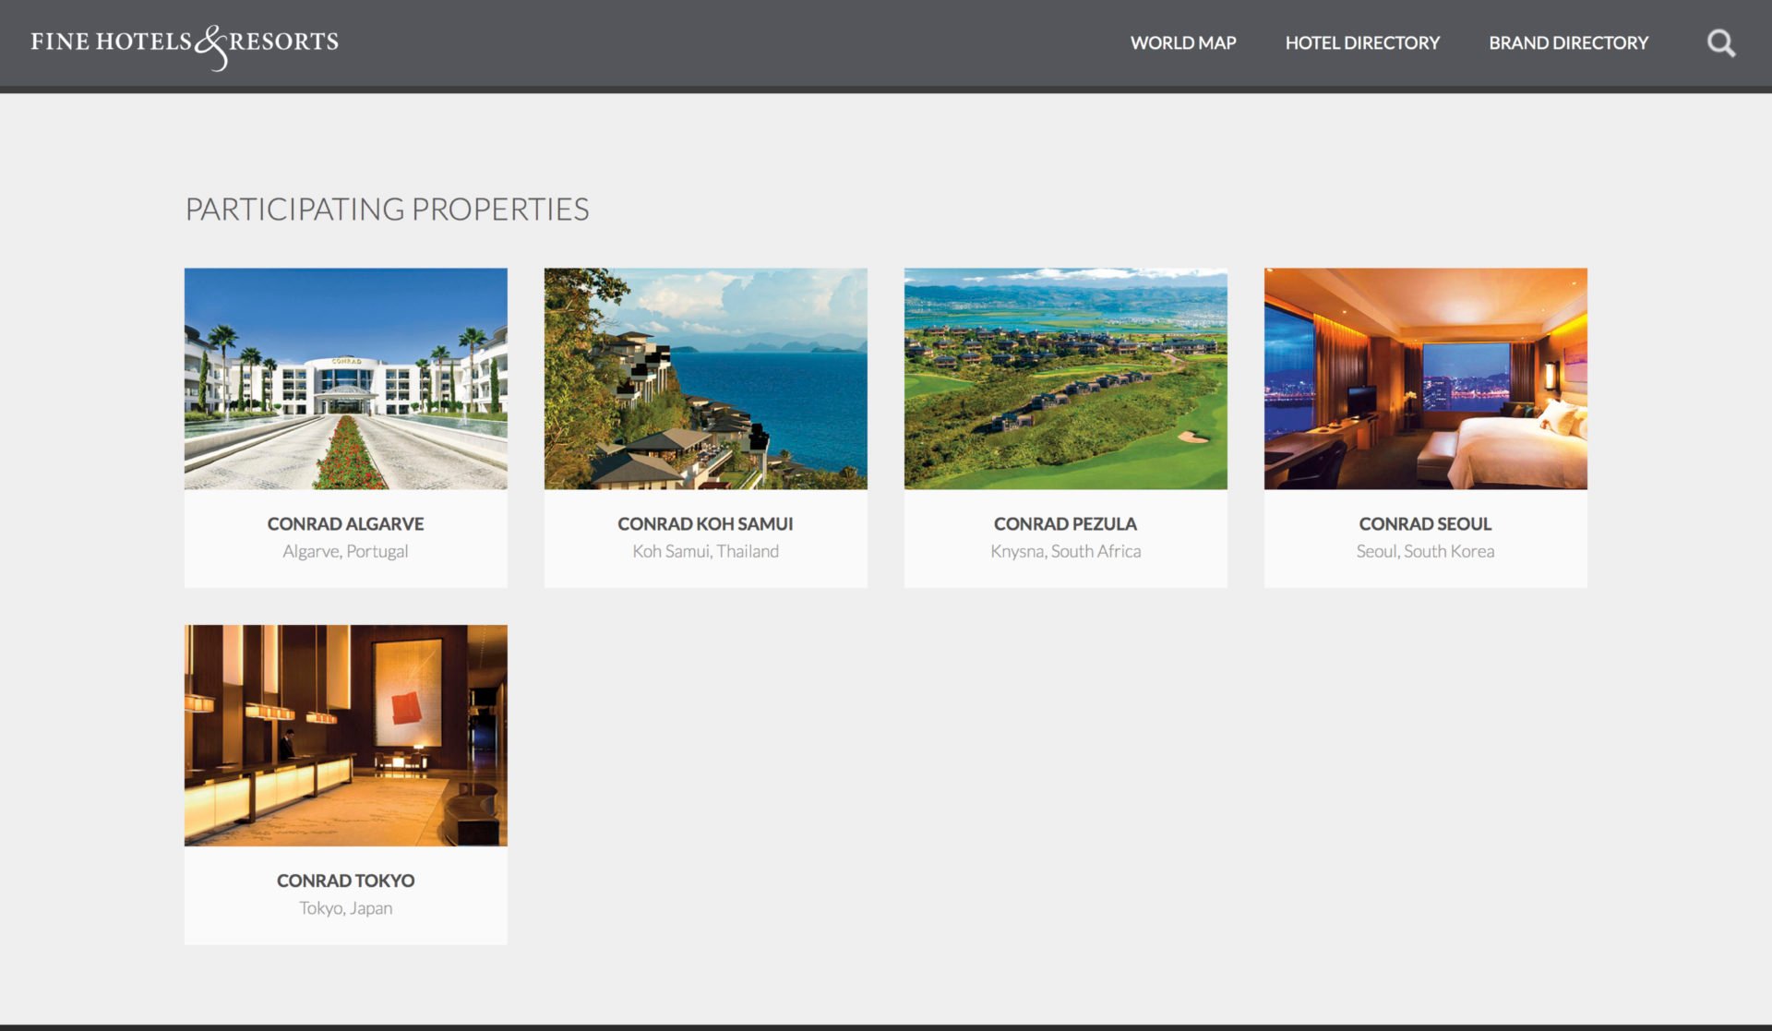Click the 'Koh Samui, Thailand' location text
Image resolution: width=1772 pixels, height=1031 pixels.
(706, 551)
